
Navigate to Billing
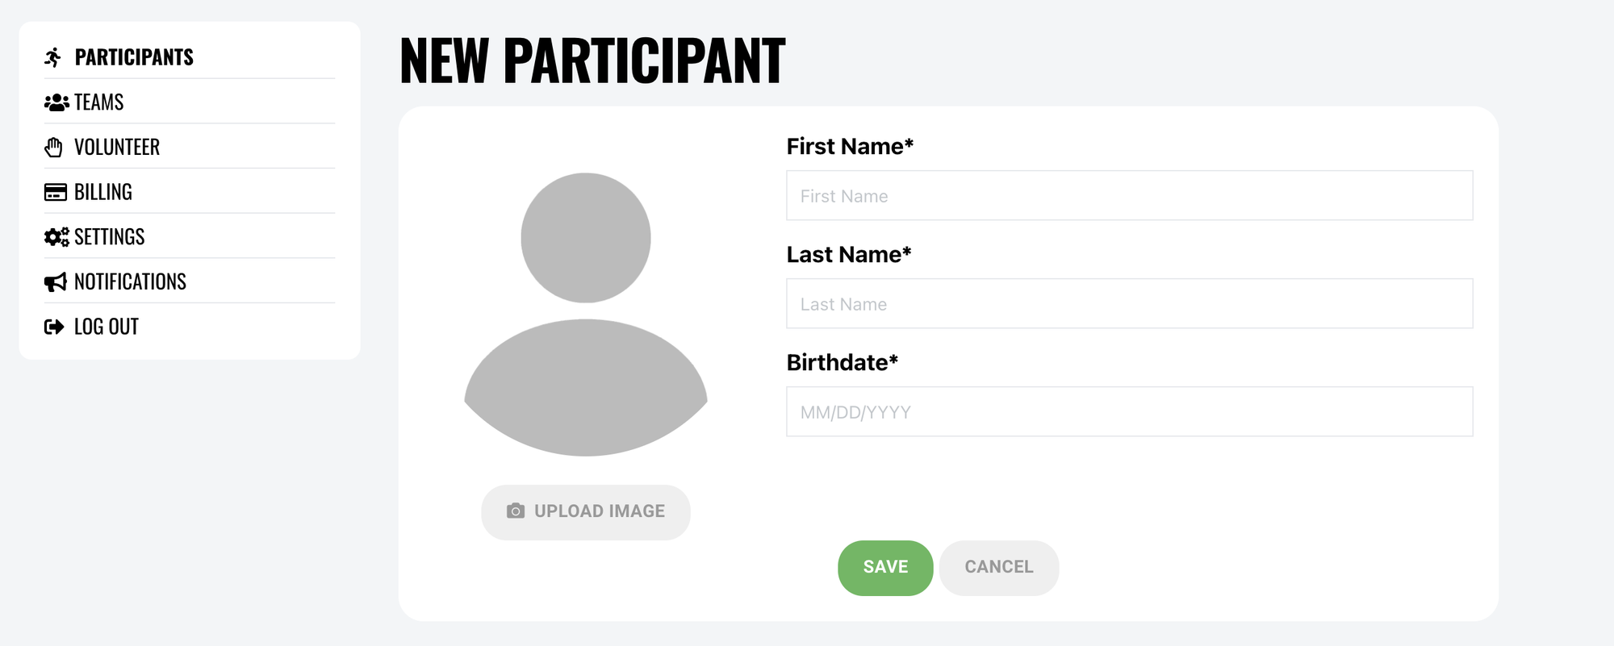point(103,192)
